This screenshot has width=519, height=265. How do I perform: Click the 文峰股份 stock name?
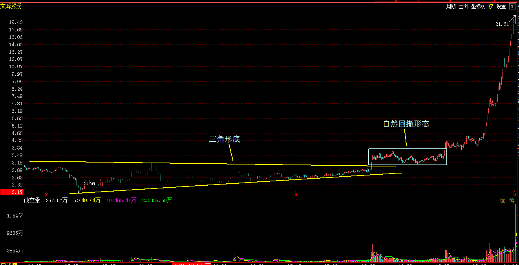point(11,6)
